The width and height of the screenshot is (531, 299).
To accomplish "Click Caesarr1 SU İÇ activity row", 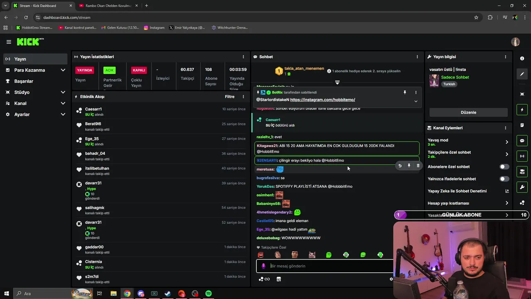I will tap(161, 112).
